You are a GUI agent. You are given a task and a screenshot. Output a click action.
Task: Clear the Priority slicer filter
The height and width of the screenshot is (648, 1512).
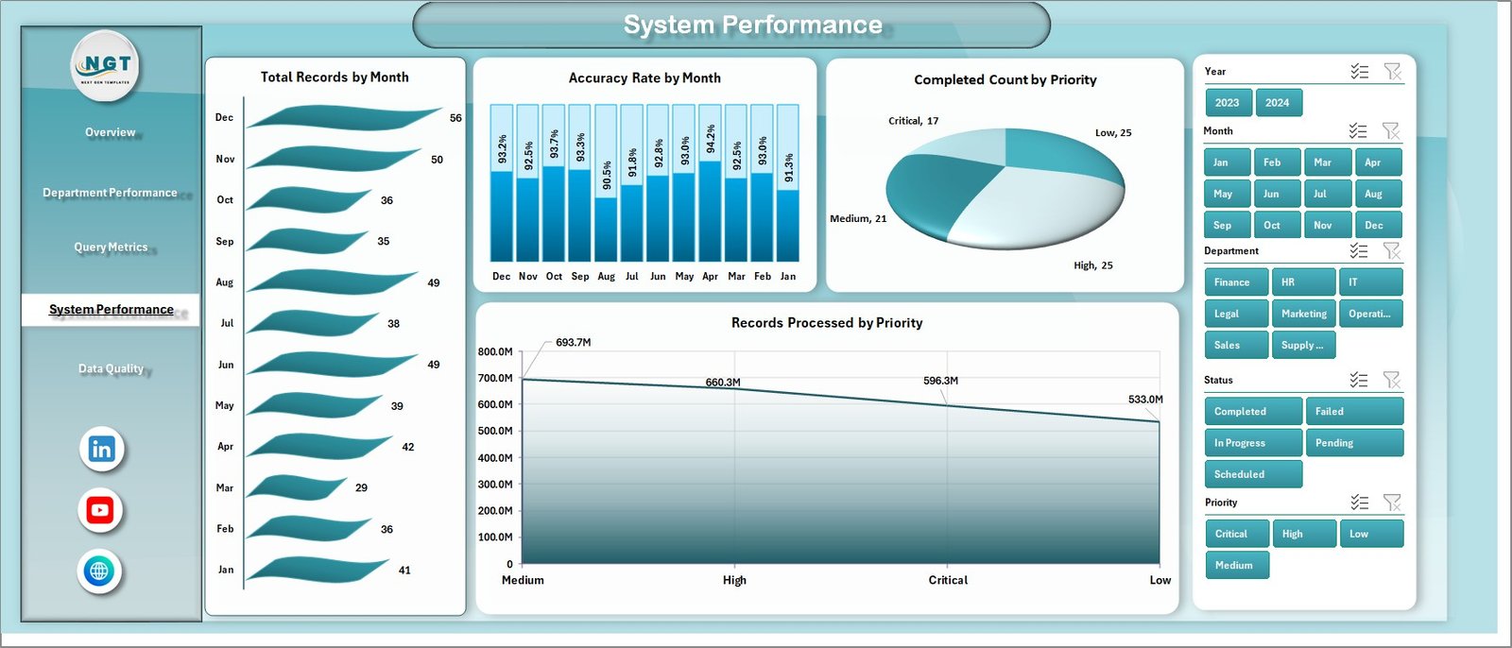pos(1391,503)
